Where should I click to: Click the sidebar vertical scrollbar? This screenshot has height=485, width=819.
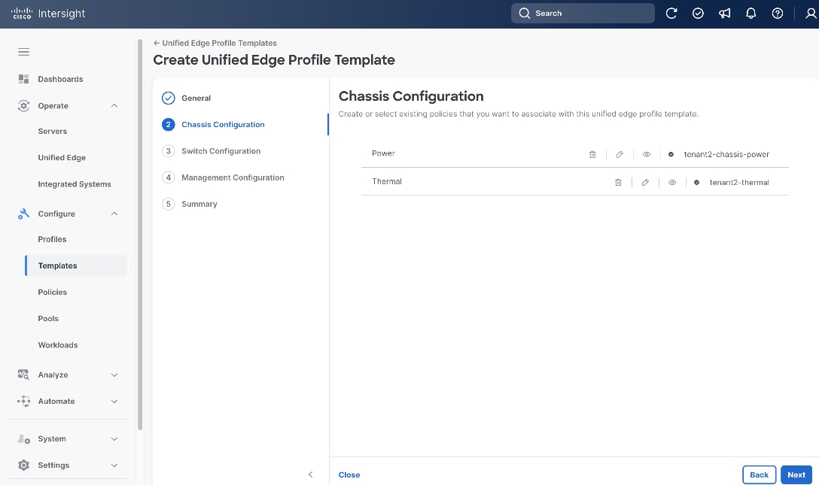pyautogui.click(x=139, y=235)
